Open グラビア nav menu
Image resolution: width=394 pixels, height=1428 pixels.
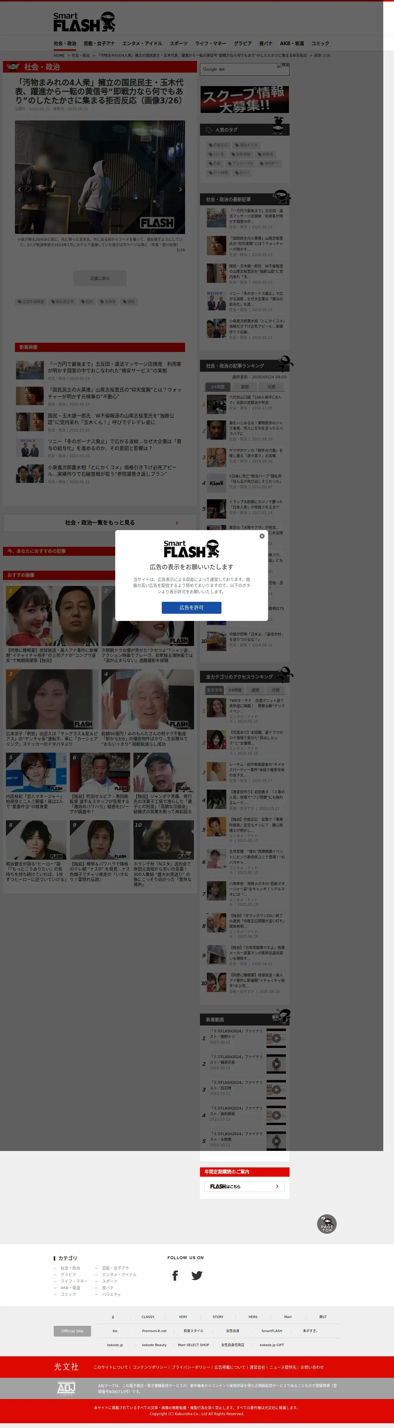tap(242, 43)
